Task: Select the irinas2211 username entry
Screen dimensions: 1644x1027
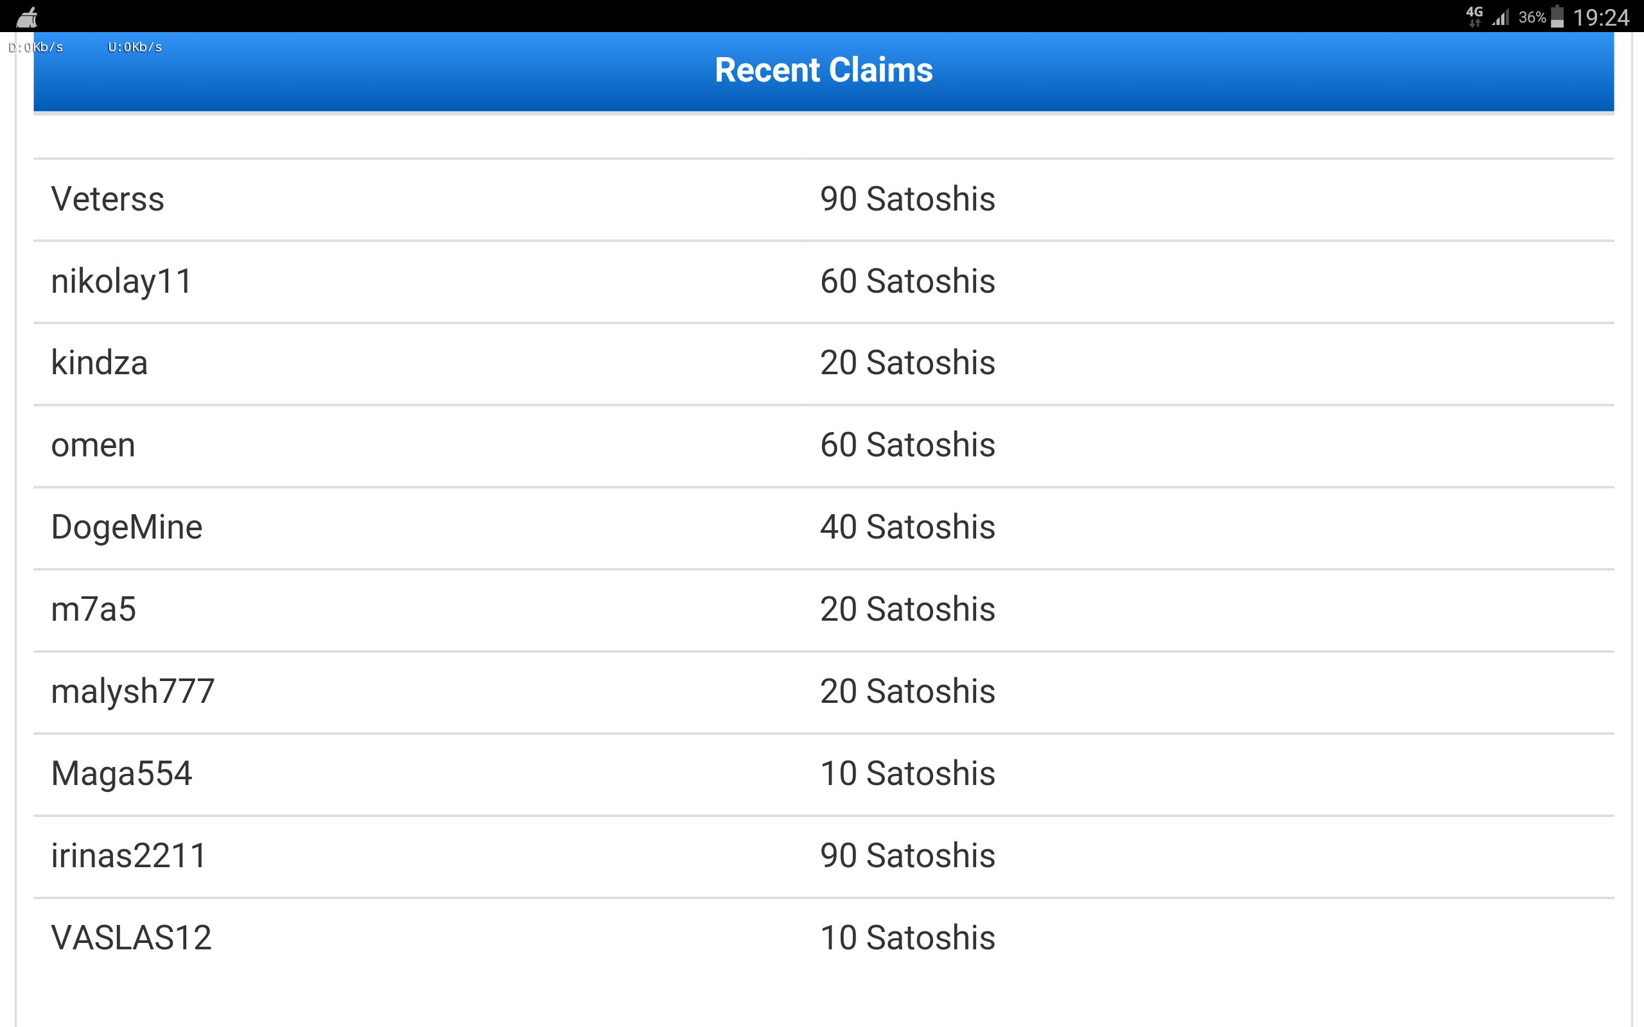Action: [x=129, y=856]
